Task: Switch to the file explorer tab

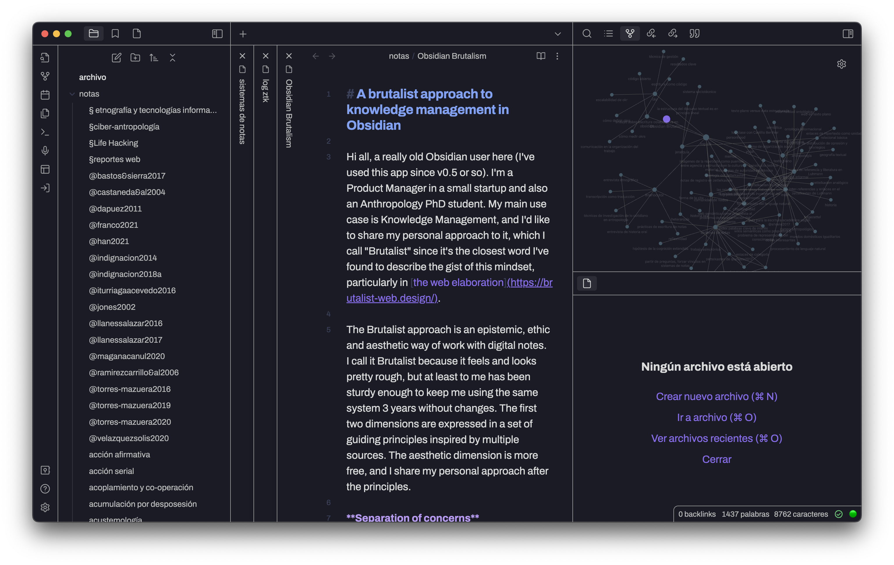Action: tap(93, 34)
